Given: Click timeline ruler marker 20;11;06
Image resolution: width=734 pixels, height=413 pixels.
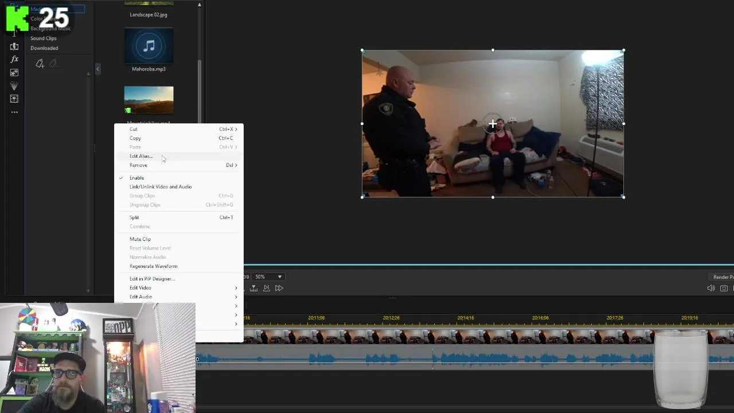Looking at the screenshot, I should pos(316,318).
